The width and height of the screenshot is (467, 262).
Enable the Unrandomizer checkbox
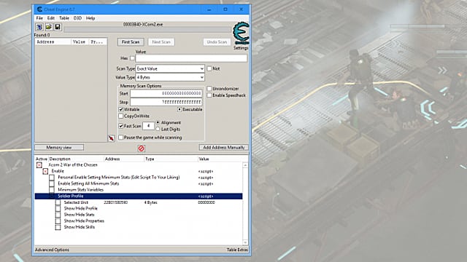click(209, 89)
